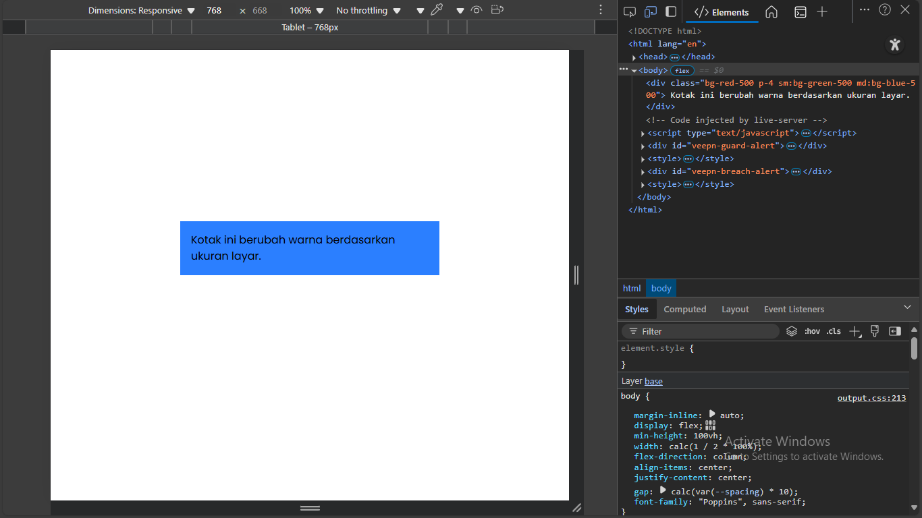The image size is (922, 518).
Task: Expand the head element node
Action: [x=634, y=57]
